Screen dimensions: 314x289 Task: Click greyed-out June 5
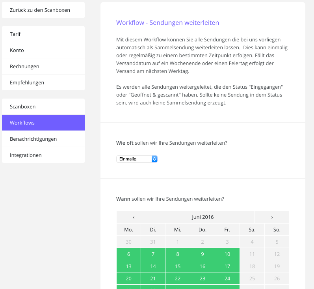[x=277, y=242]
